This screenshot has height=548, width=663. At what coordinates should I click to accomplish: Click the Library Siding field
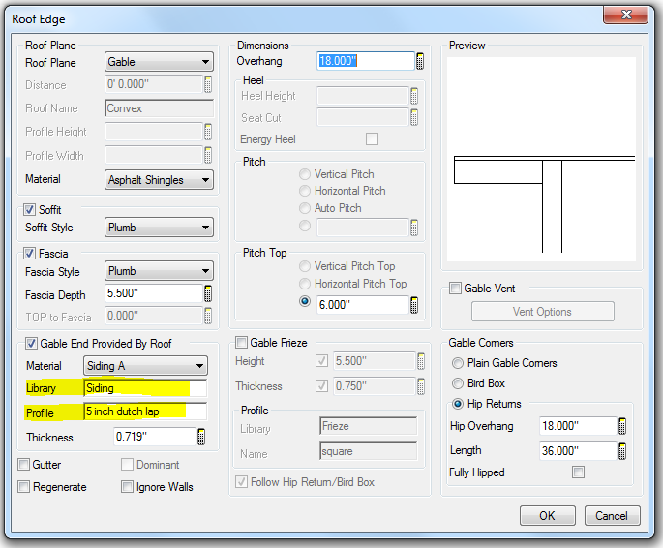145,388
